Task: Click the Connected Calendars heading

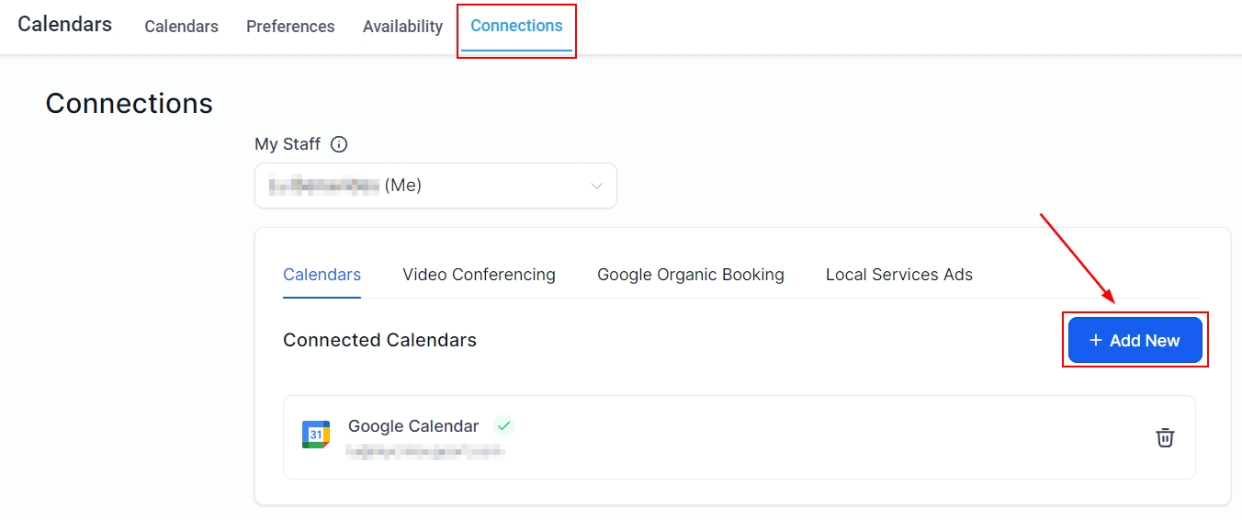Action: click(379, 340)
